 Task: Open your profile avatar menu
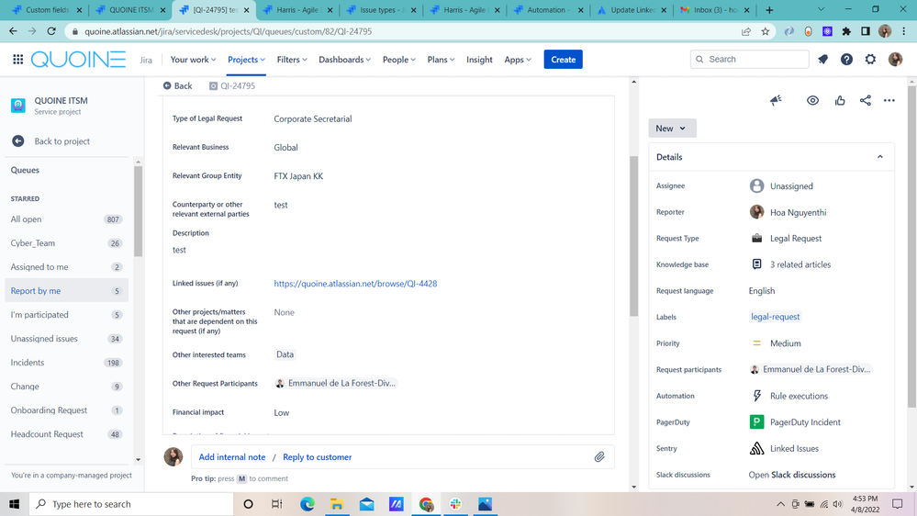coord(895,59)
